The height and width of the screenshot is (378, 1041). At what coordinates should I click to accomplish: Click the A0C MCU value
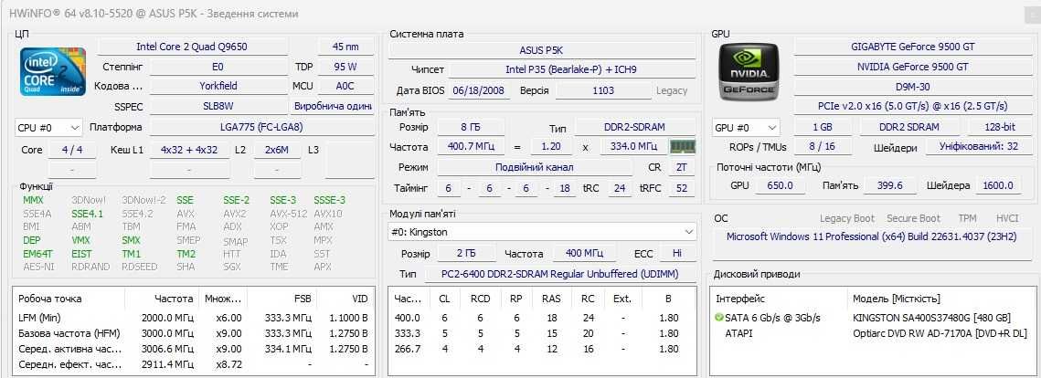click(x=345, y=86)
